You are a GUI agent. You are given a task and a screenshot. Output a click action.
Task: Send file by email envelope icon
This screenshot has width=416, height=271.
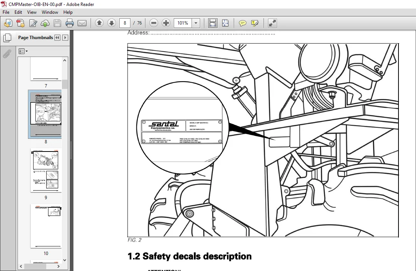pyautogui.click(x=82, y=23)
